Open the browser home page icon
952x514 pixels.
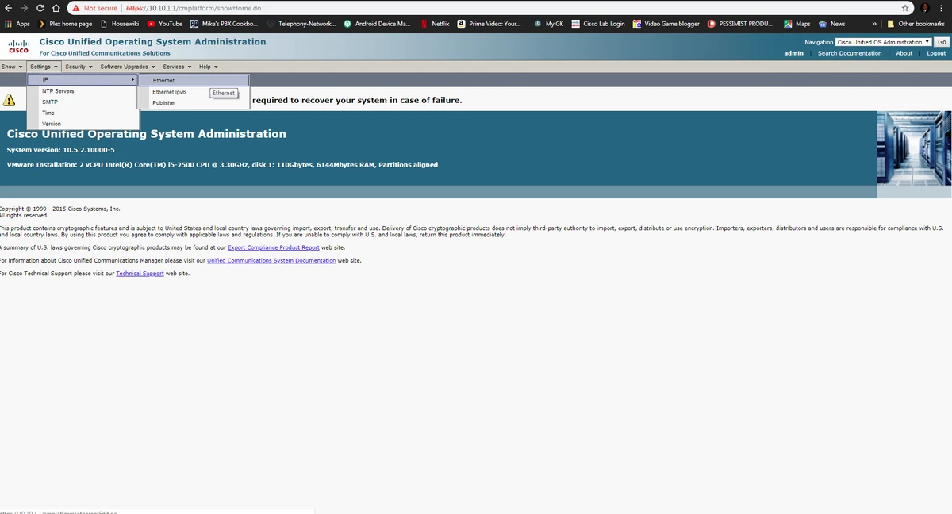(56, 8)
